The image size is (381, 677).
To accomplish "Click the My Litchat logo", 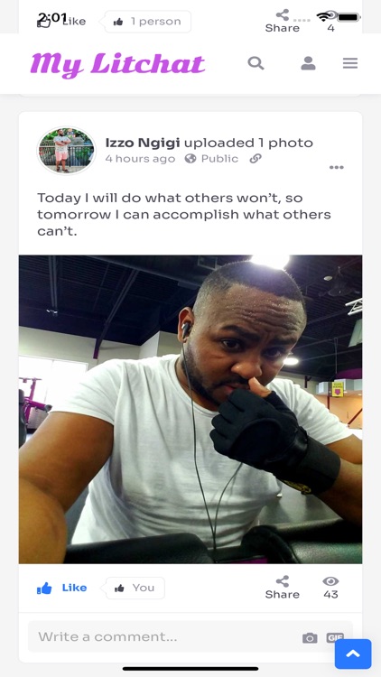I will pyautogui.click(x=117, y=64).
